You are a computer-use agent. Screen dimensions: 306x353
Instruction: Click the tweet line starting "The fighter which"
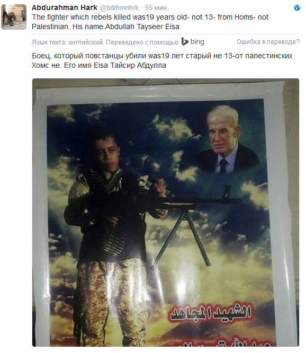click(150, 17)
